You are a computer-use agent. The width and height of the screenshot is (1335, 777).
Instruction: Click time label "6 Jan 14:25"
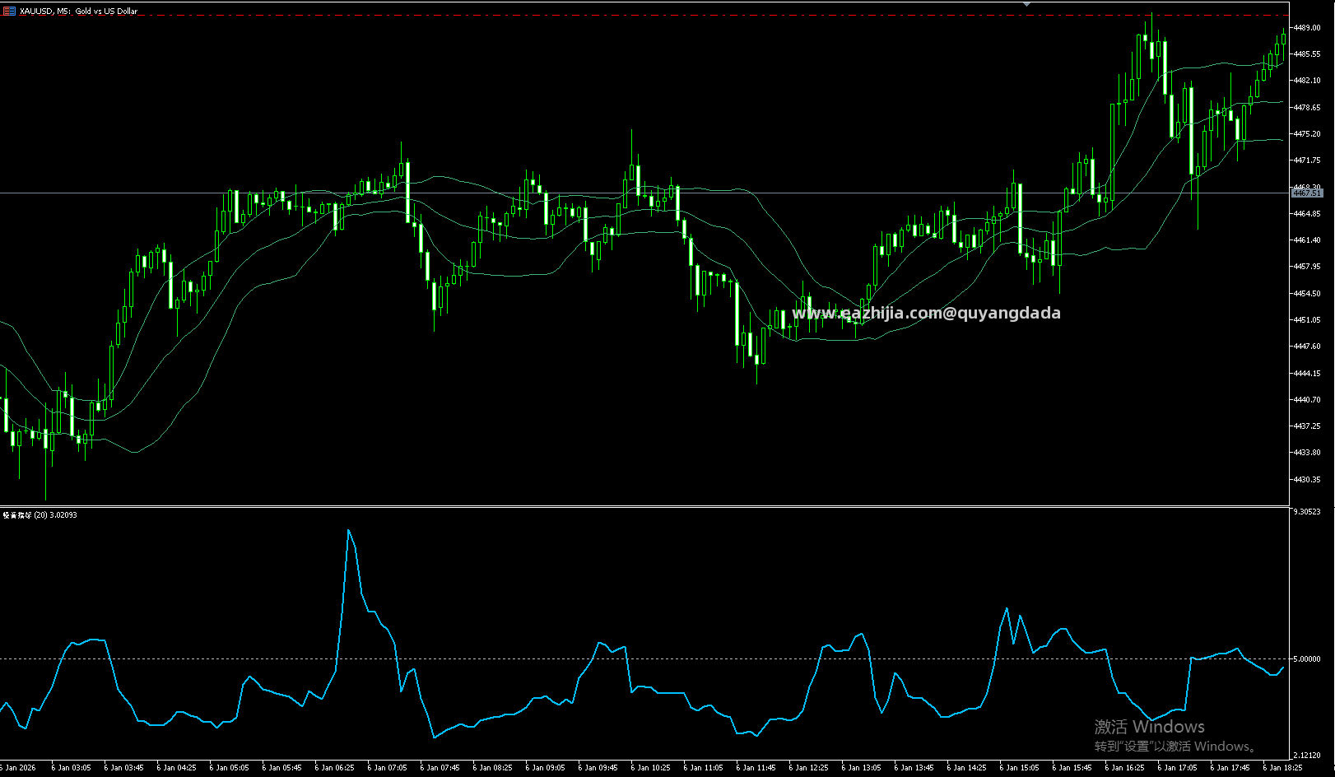pos(966,768)
